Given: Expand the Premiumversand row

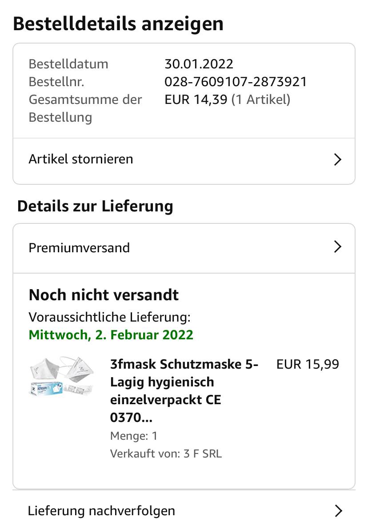Looking at the screenshot, I should (x=79, y=247).
